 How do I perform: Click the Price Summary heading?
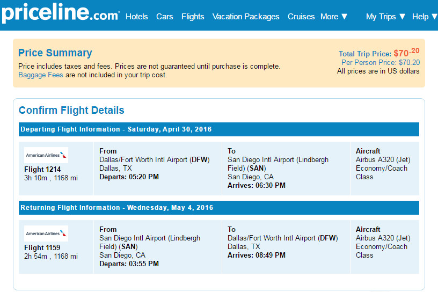tap(55, 53)
